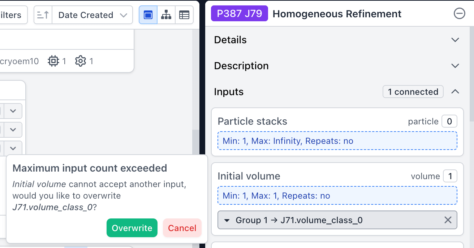The height and width of the screenshot is (248, 474).
Task: Switch to table view of jobs
Action: 184,15
